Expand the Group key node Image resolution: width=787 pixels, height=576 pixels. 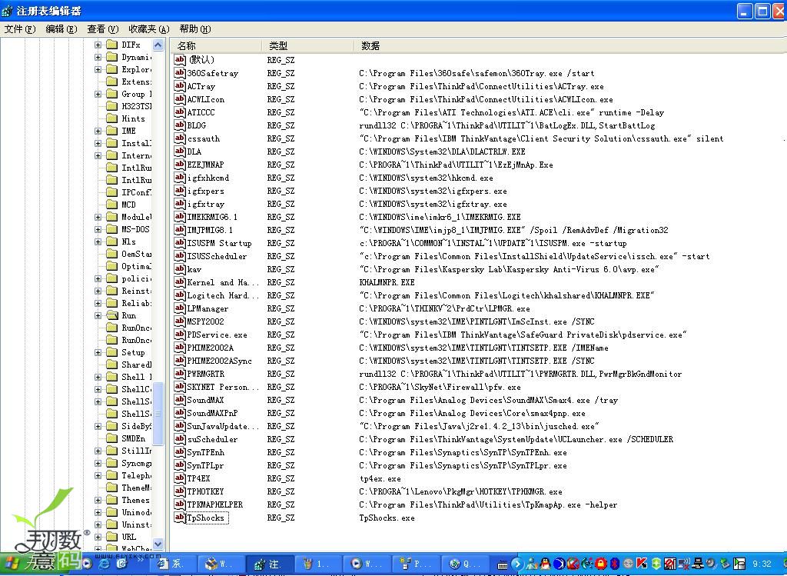point(98,94)
